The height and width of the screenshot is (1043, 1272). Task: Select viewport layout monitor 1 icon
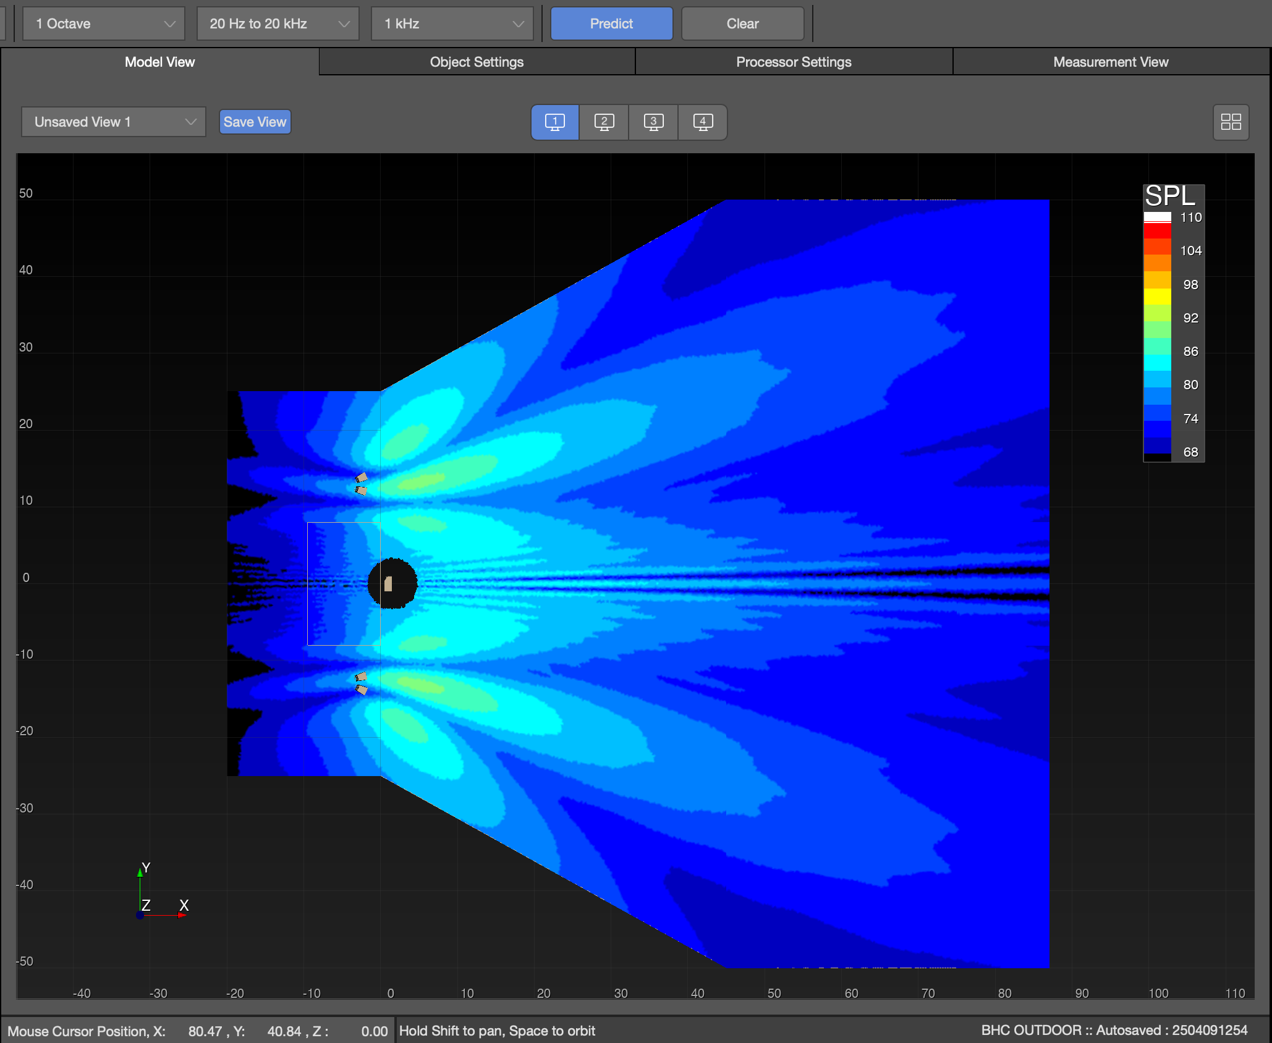point(554,122)
